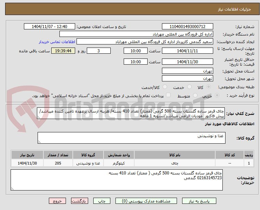Viewport: 260px width, 210px height.
Task: Click the announcement date field 1404/11/07 - 12:40
Action: [50, 26]
